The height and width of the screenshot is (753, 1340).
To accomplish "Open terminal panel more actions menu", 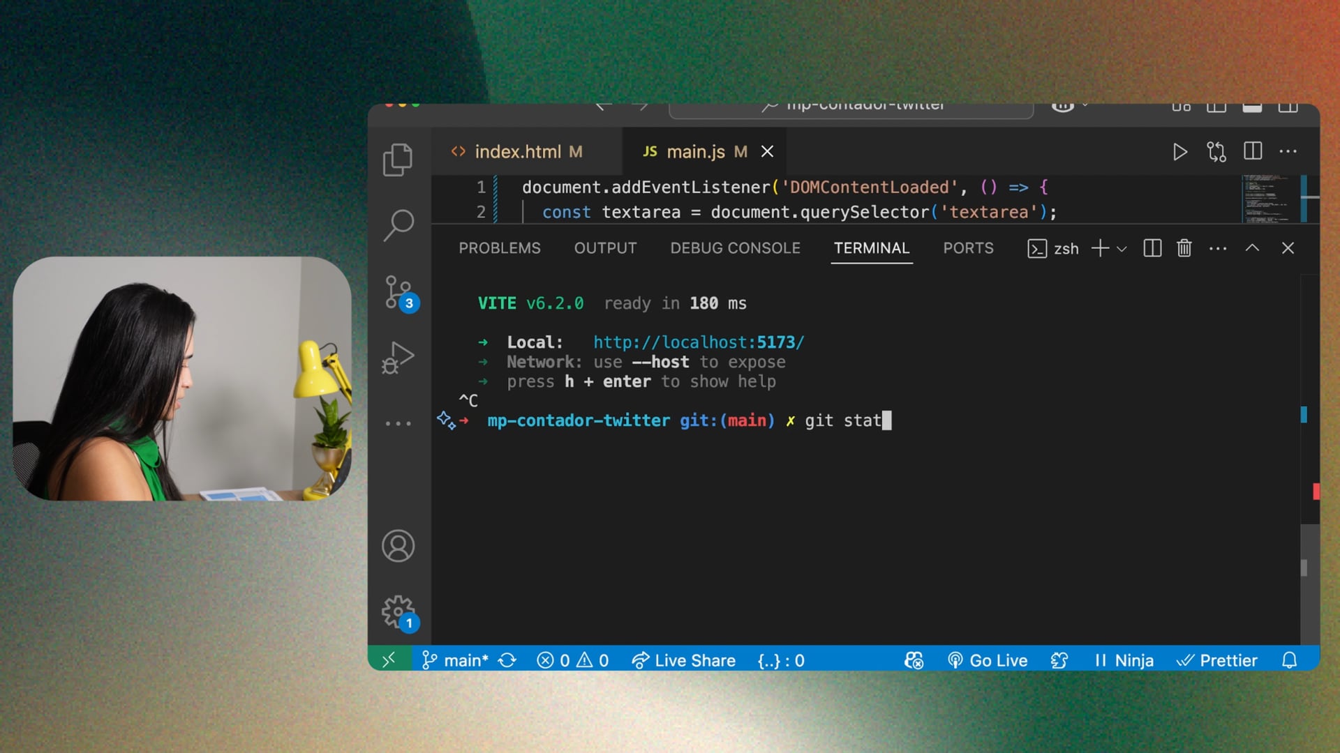I will [1217, 248].
